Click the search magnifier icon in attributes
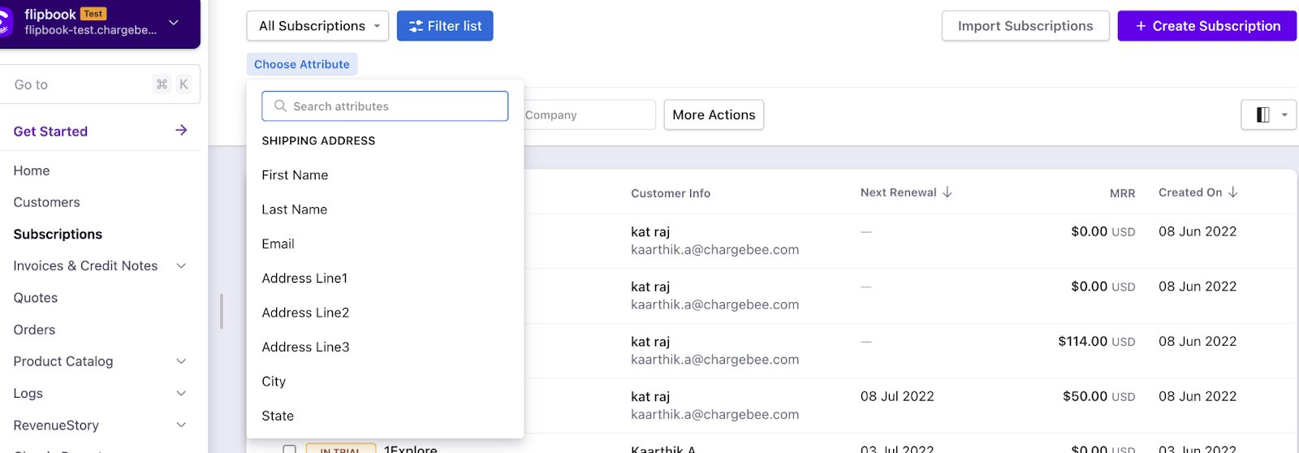 pos(280,106)
